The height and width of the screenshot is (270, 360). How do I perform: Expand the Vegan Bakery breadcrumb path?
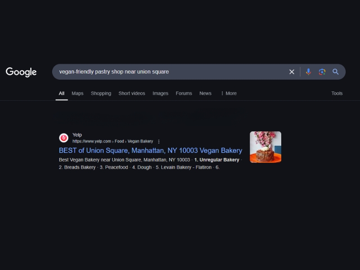[x=141, y=141]
